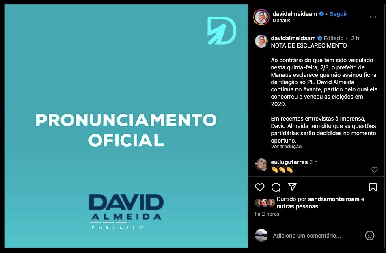Click the verified badge beside caption username
This screenshot has width=386, height=253.
[x=319, y=38]
